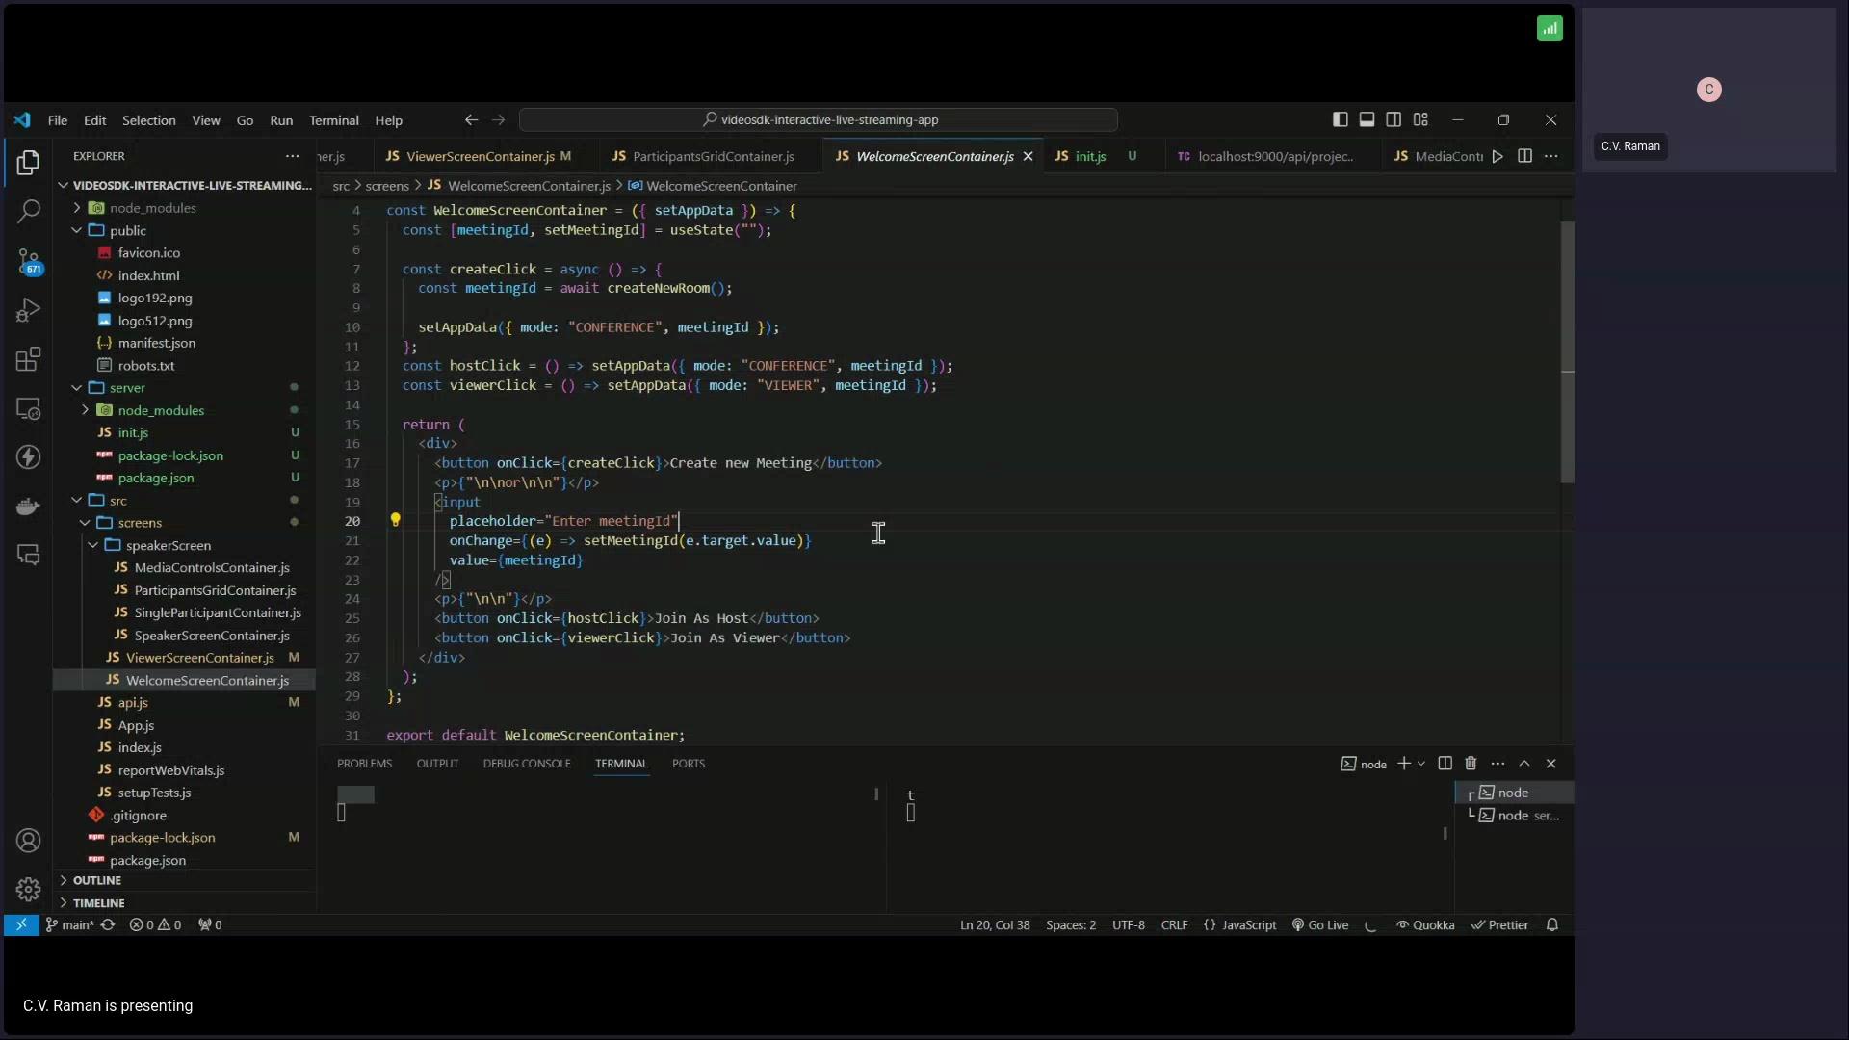Open the Extensions view
Image resolution: width=1849 pixels, height=1040 pixels.
point(28,359)
